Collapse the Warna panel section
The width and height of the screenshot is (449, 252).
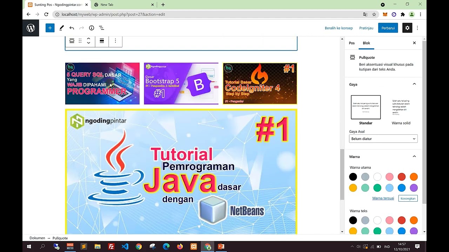(x=414, y=157)
